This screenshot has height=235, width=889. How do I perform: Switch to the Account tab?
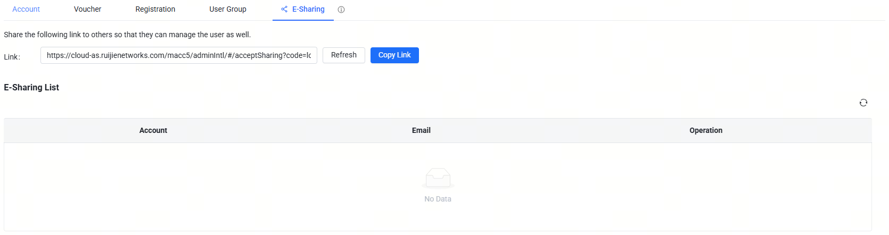tap(26, 9)
